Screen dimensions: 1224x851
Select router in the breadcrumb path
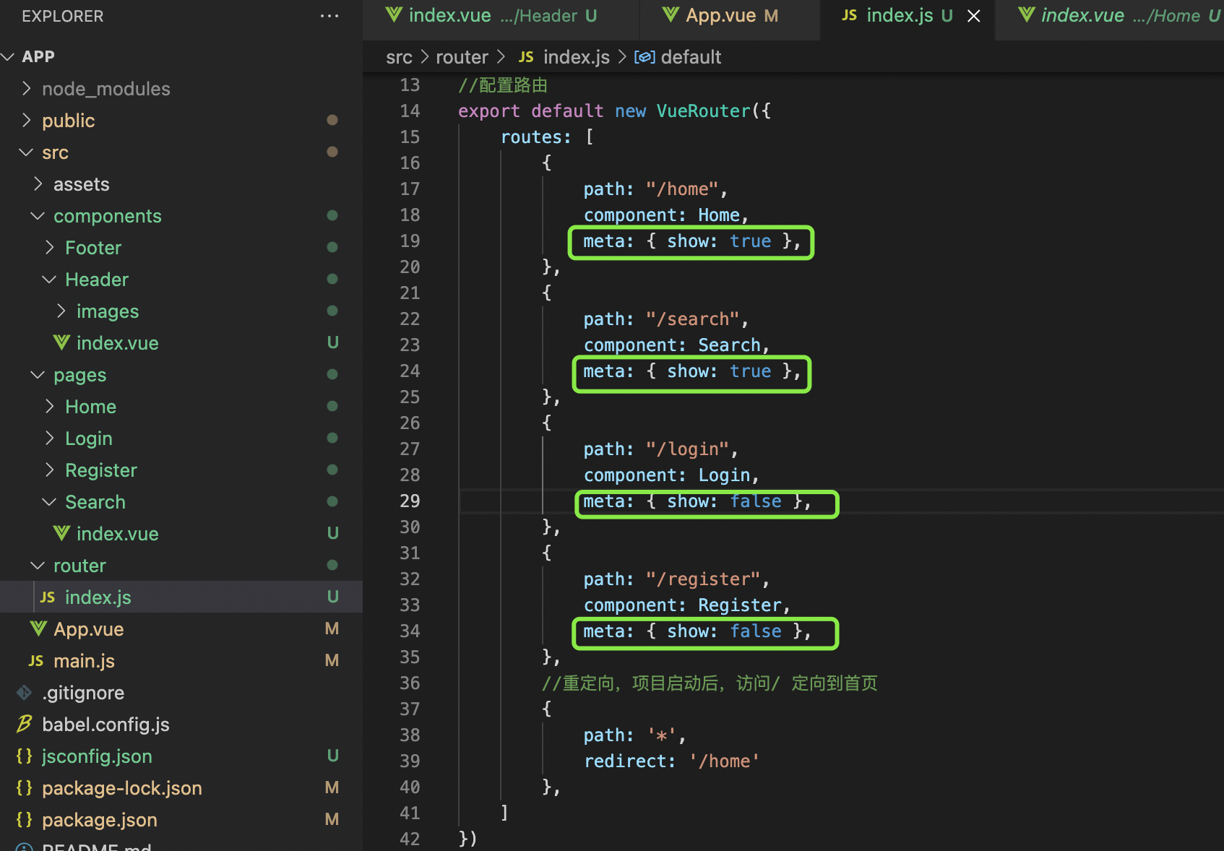coord(462,57)
